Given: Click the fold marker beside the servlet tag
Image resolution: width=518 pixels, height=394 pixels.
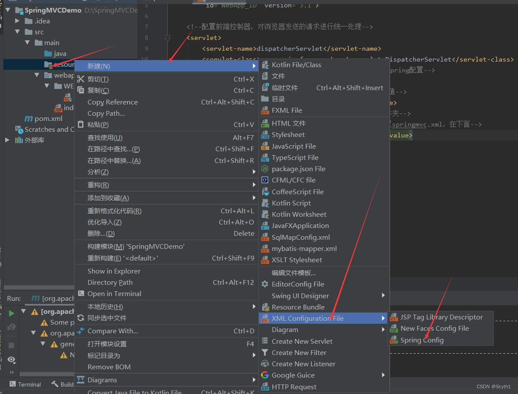Looking at the screenshot, I should click(167, 38).
